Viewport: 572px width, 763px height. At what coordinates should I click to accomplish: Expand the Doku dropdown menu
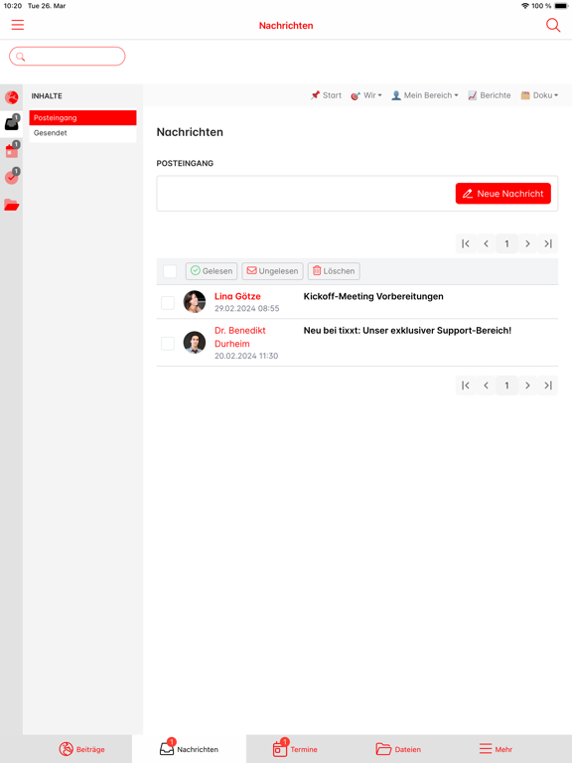pos(539,95)
